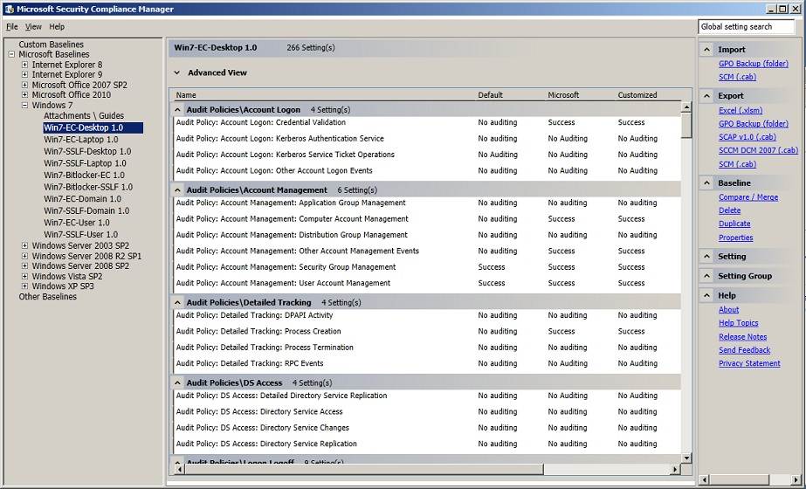
Task: Click the Compare / Merge link
Action: tap(747, 197)
